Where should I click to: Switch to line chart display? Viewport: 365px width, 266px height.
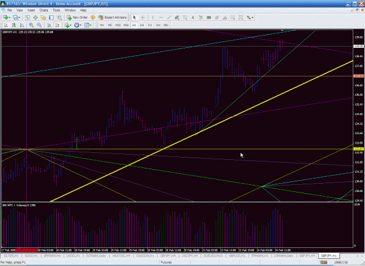pos(22,25)
